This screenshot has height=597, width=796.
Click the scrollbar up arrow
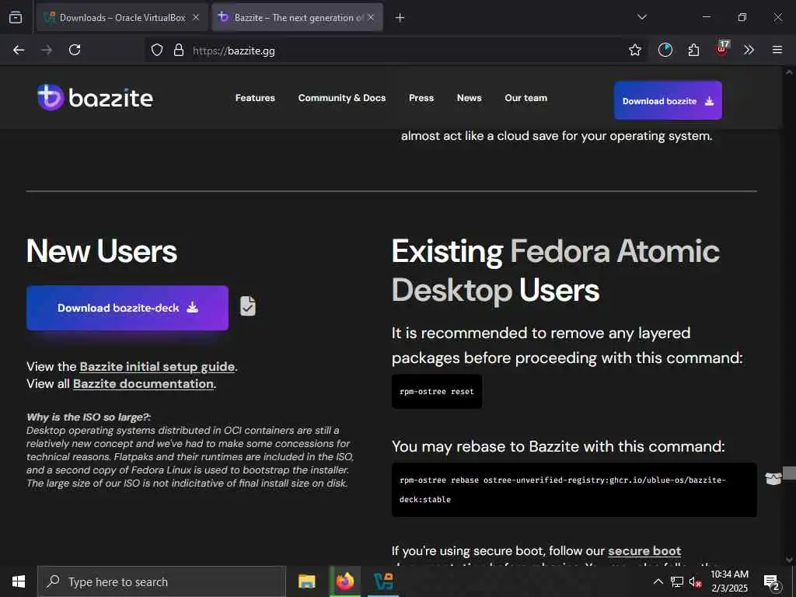[789, 72]
